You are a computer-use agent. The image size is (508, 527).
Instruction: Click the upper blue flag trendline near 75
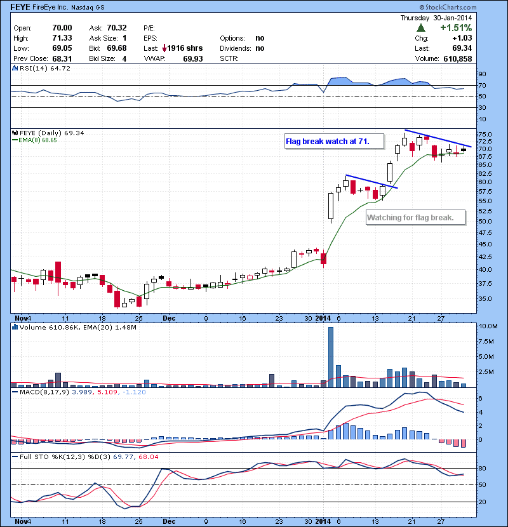tap(438, 138)
